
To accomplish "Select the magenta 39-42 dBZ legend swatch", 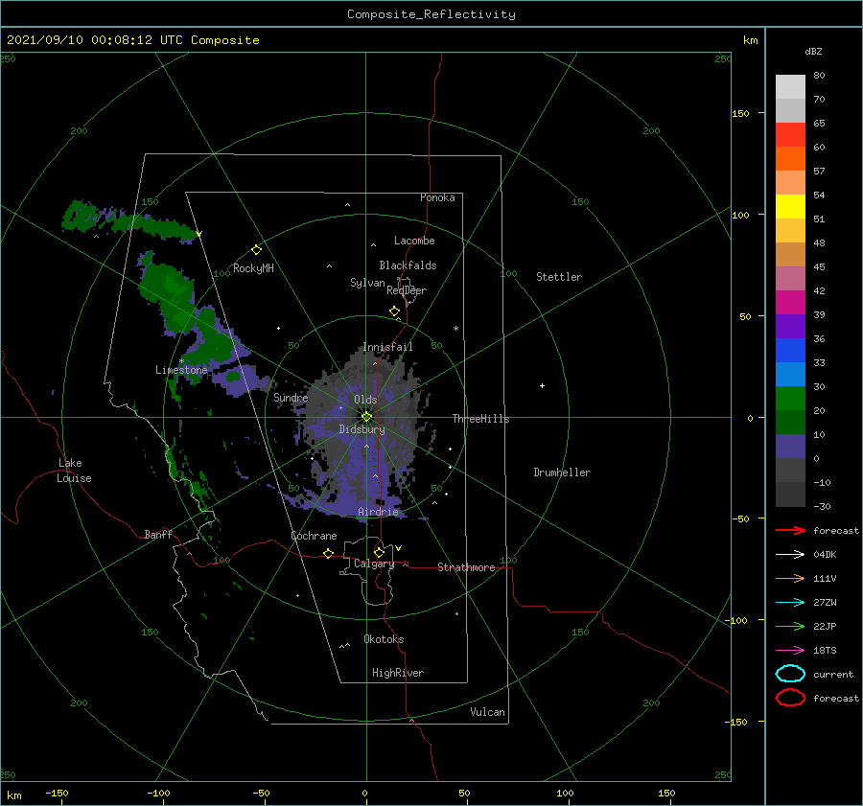I will [x=790, y=303].
